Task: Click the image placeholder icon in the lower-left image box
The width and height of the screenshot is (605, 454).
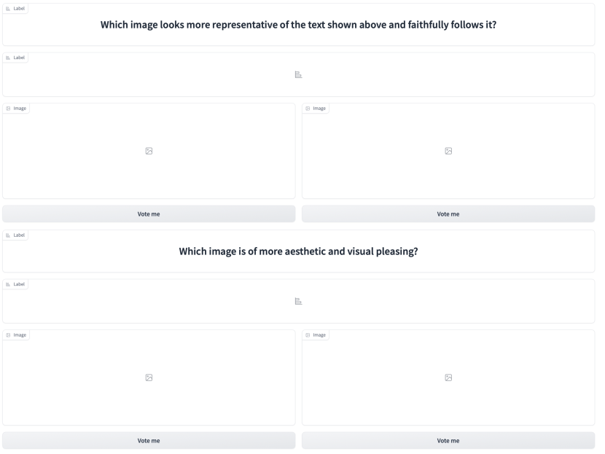Action: [x=149, y=377]
